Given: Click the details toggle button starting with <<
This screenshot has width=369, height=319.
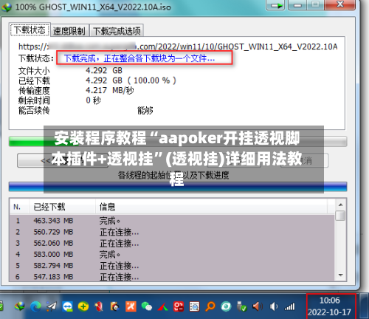Looking at the screenshot, I should (x=63, y=160).
